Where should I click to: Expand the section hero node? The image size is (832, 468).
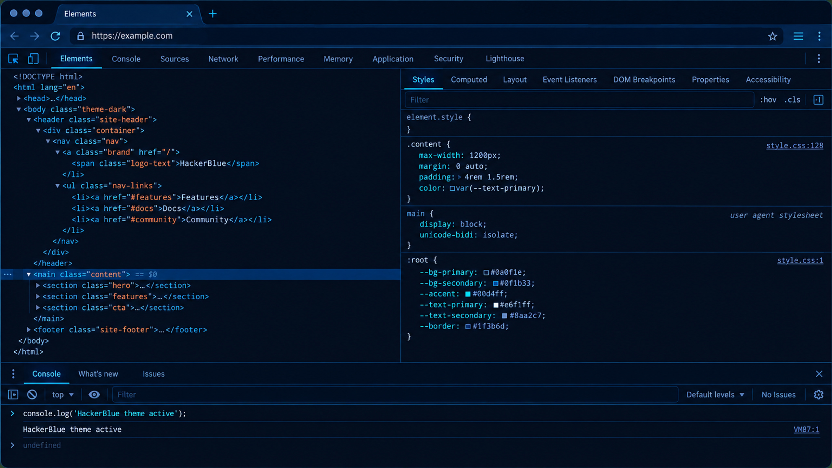point(38,285)
